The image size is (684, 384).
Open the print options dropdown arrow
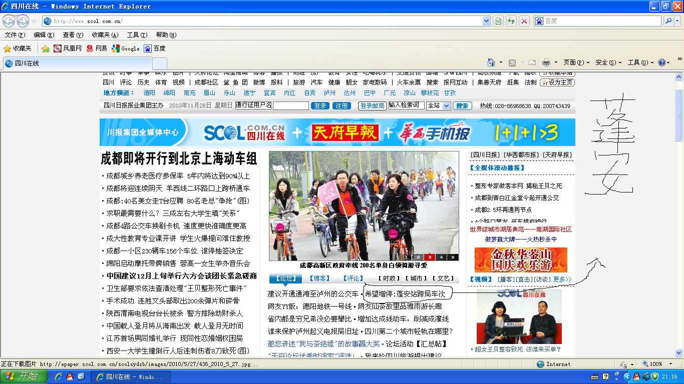point(556,62)
